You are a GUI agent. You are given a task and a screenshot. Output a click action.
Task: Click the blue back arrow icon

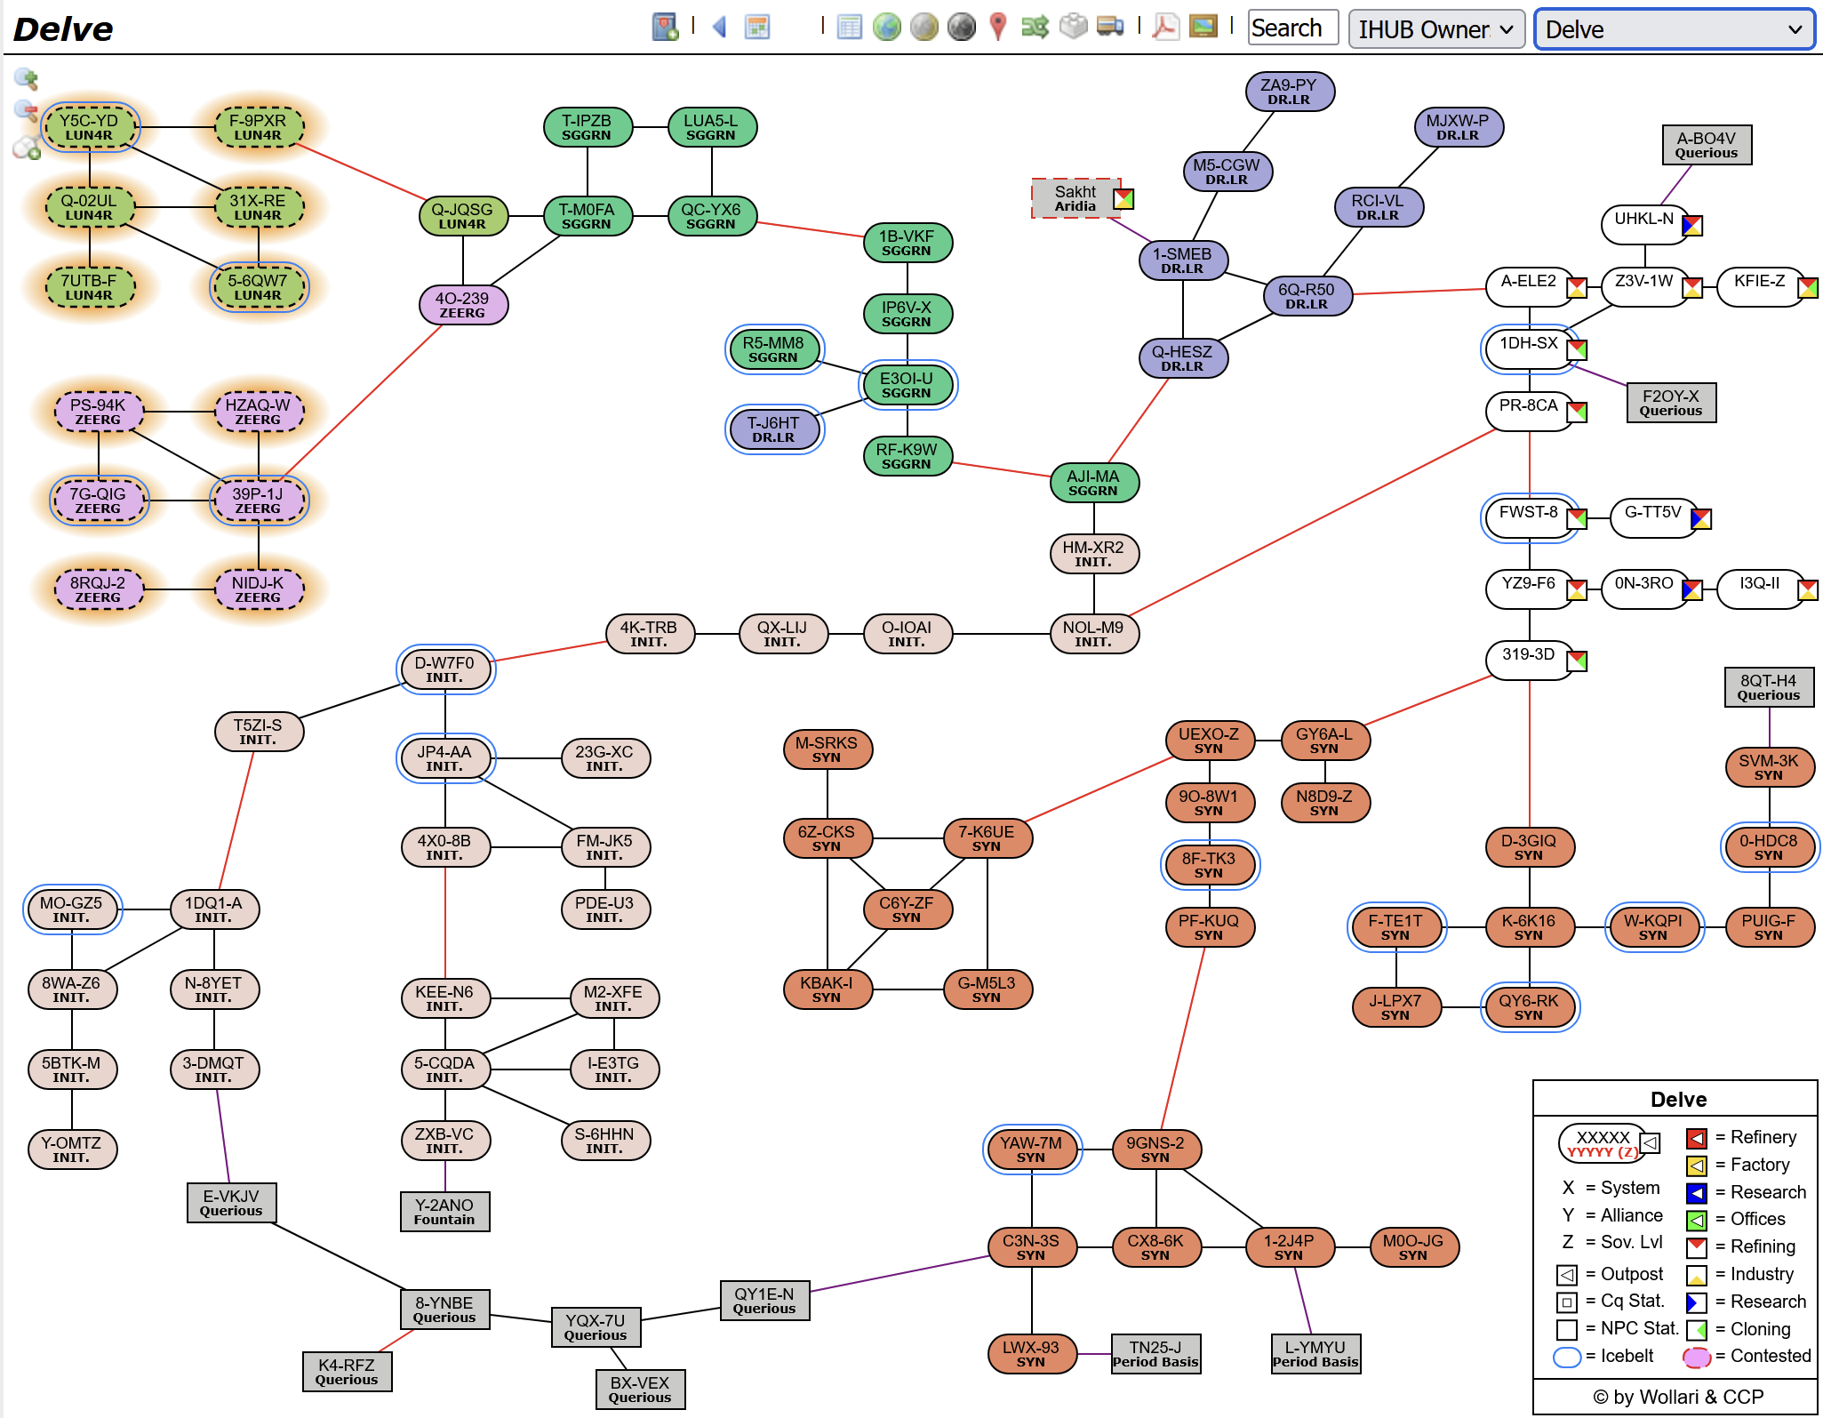click(720, 28)
